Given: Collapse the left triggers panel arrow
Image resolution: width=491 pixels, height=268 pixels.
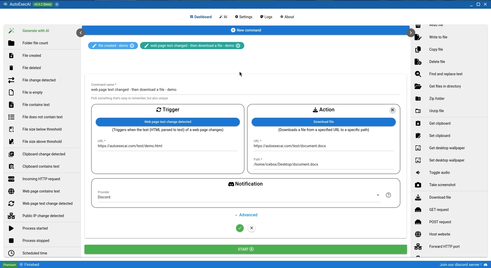Looking at the screenshot, I should (x=81, y=33).
